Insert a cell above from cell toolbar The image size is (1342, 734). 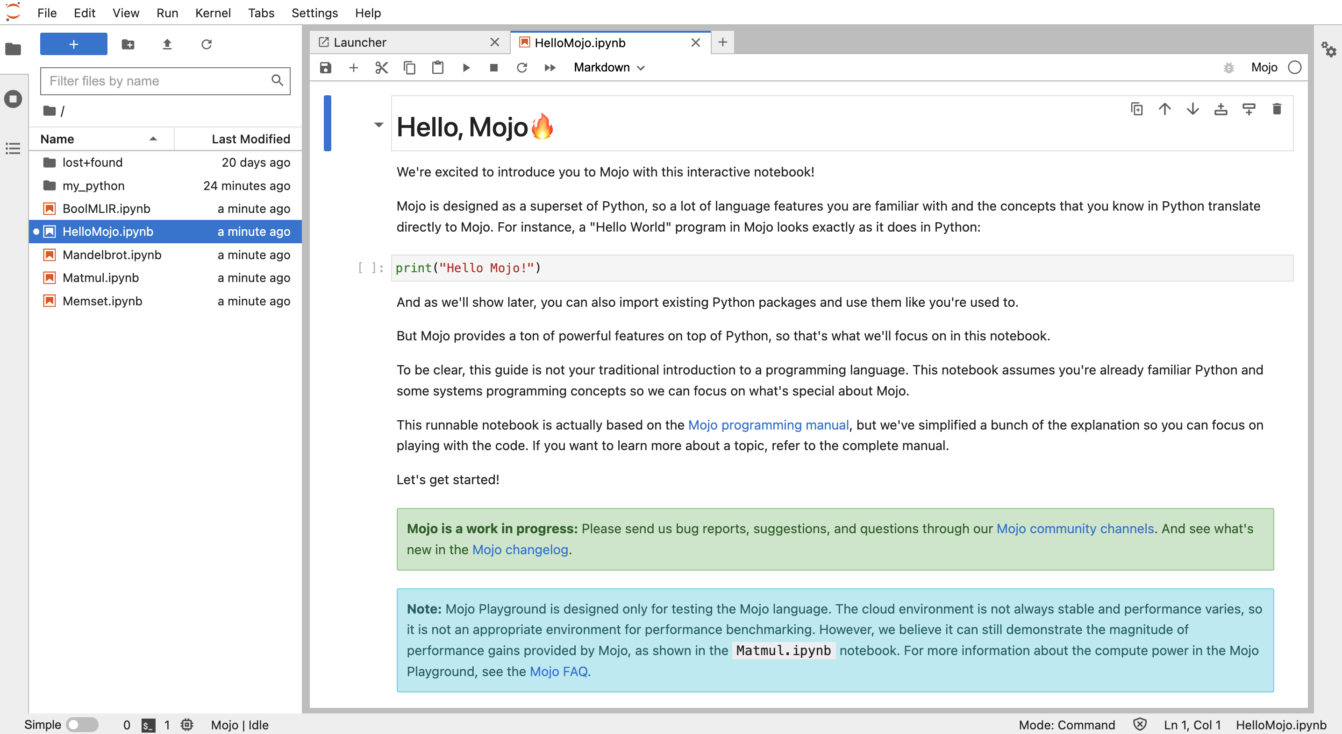1221,109
